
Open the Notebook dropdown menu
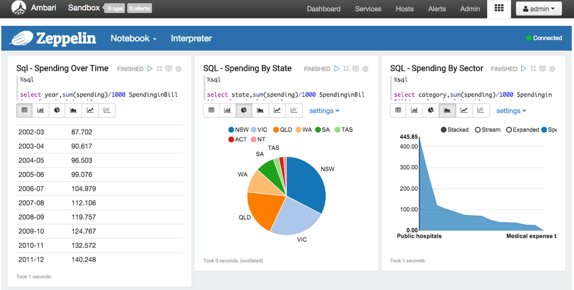click(x=134, y=38)
